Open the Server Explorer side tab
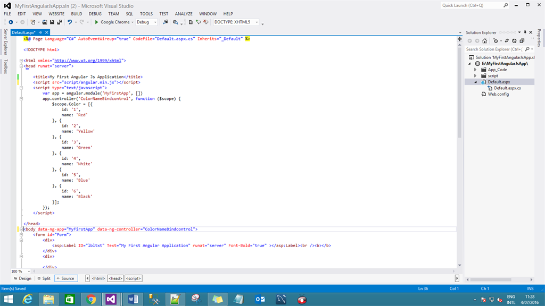Screen dimensions: 545x306 coord(6,42)
